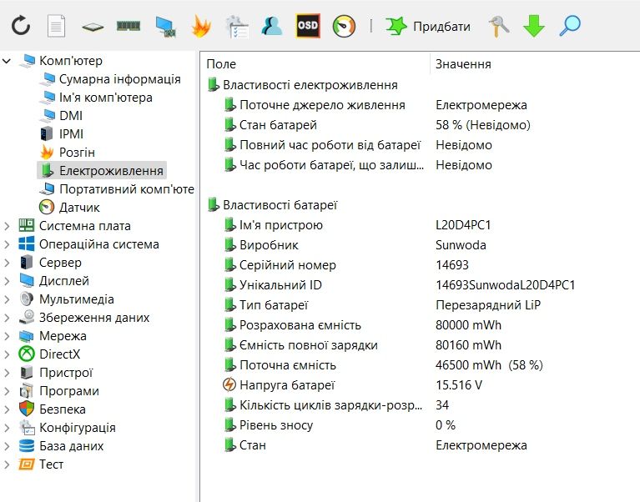640x502 pixels.
Task: Collapse the Комп'ютер tree node
Action: coord(7,61)
